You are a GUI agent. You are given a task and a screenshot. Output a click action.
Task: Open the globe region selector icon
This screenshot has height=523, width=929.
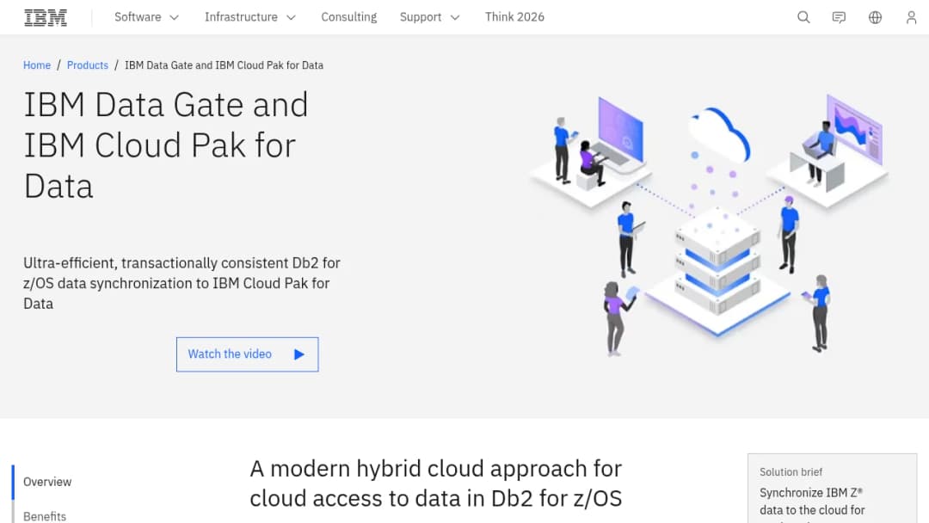point(875,17)
